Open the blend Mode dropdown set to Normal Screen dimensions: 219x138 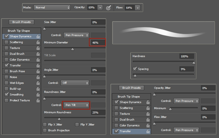tap(52, 8)
